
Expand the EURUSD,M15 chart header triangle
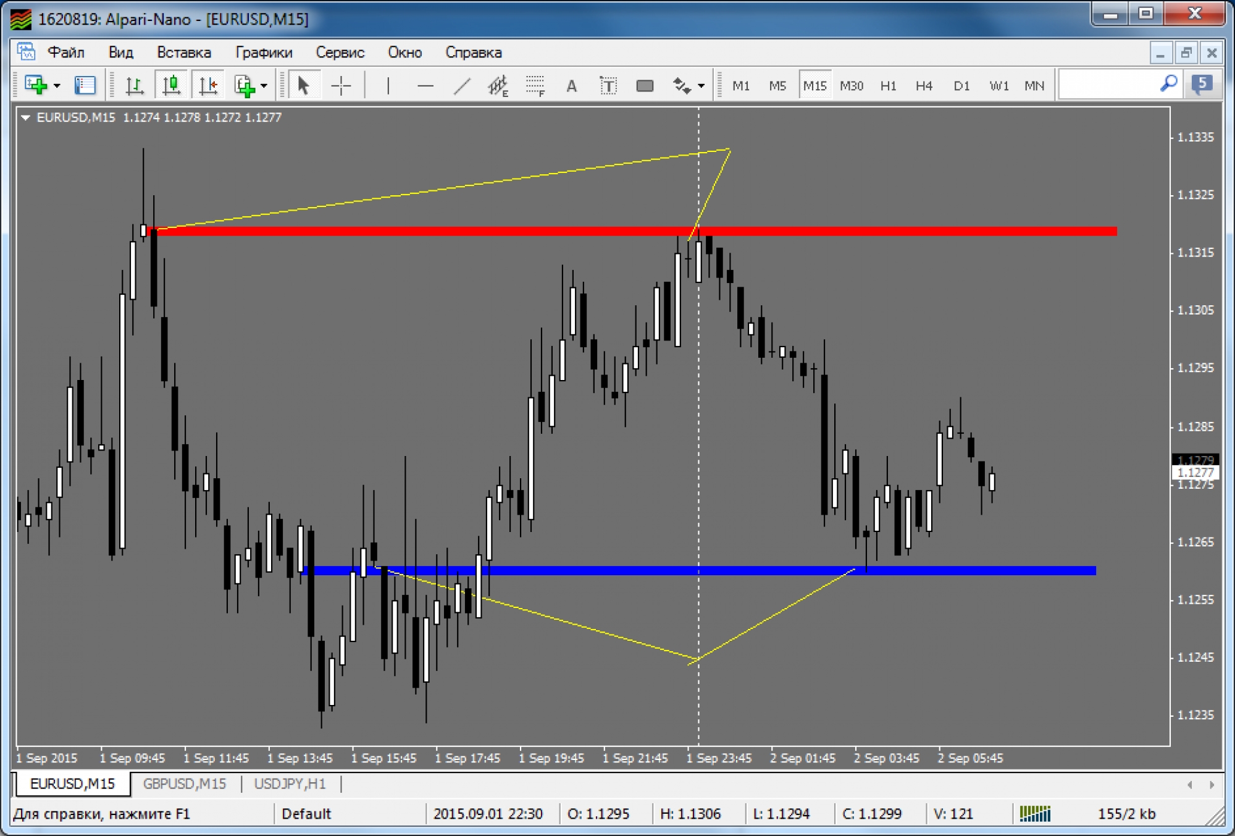[x=25, y=117]
